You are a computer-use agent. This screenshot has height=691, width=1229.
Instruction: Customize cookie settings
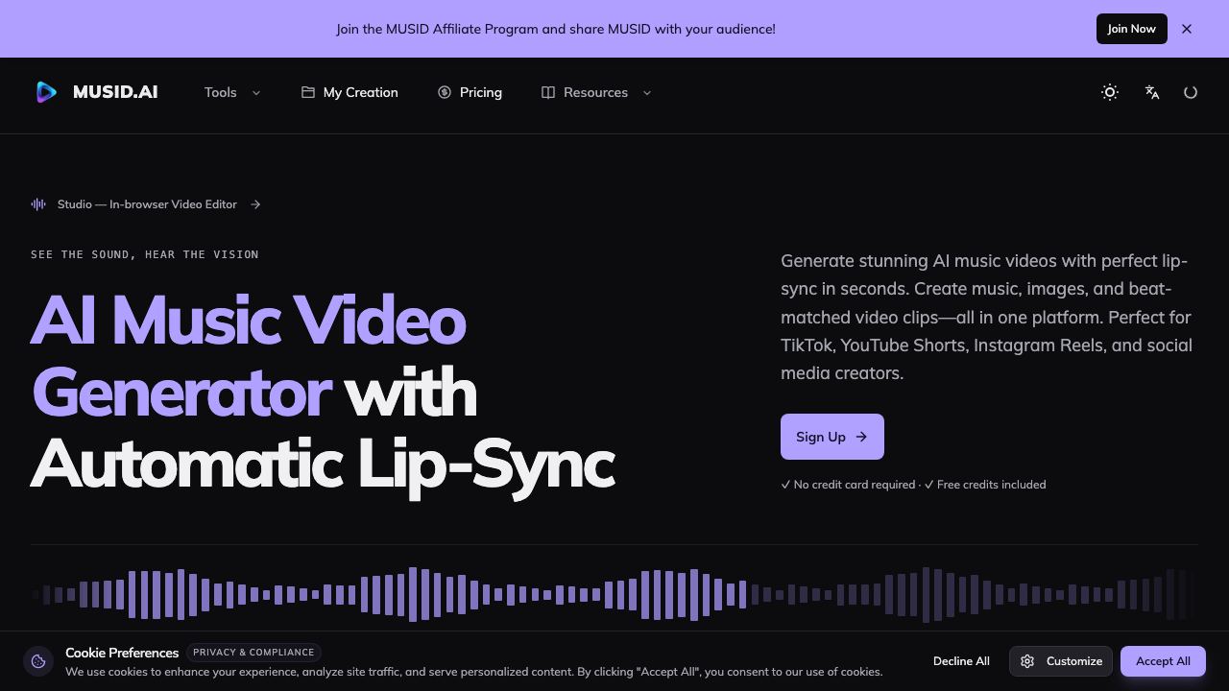(x=1061, y=661)
